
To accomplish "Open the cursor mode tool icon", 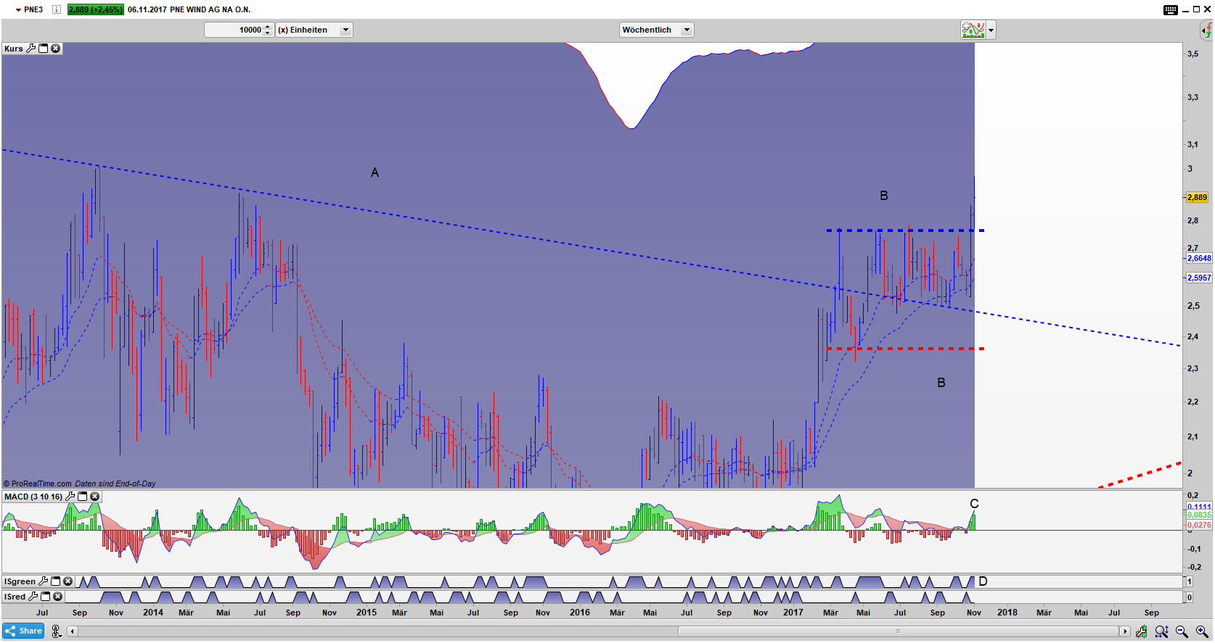I will click(x=57, y=631).
